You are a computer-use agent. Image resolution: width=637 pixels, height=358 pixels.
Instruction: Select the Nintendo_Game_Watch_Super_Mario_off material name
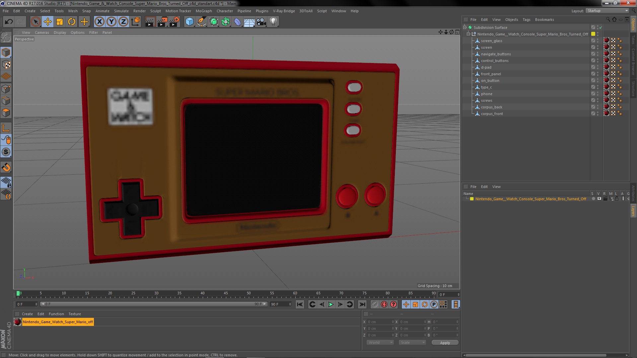tap(58, 322)
